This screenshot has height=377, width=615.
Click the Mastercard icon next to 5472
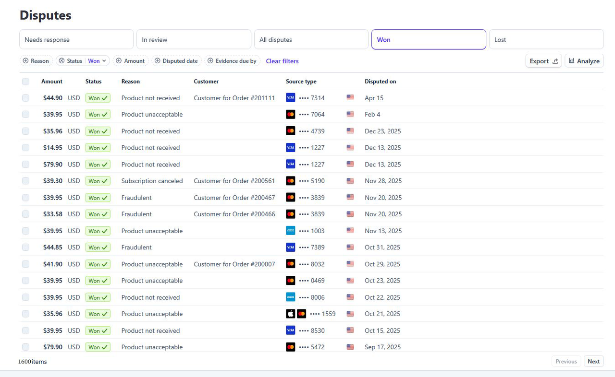pyautogui.click(x=290, y=347)
